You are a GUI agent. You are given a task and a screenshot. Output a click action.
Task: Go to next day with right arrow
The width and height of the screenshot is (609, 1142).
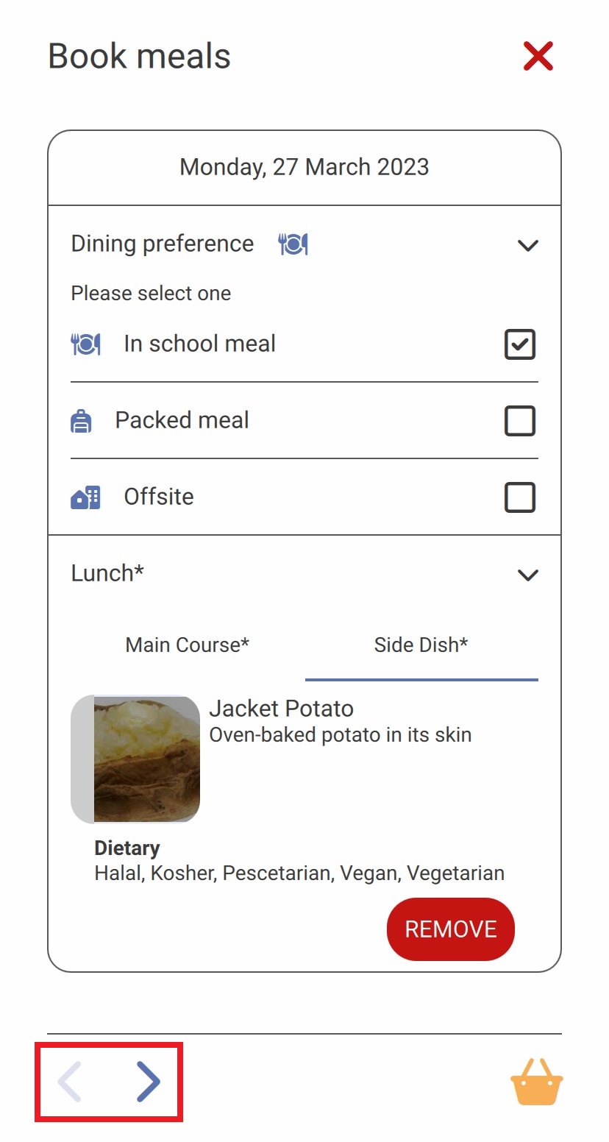(148, 1081)
